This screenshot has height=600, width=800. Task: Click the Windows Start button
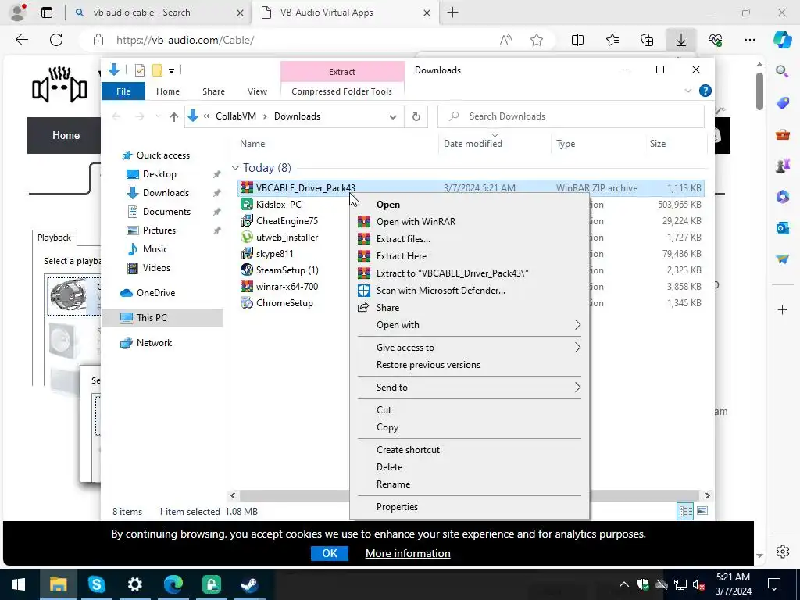[x=19, y=584]
